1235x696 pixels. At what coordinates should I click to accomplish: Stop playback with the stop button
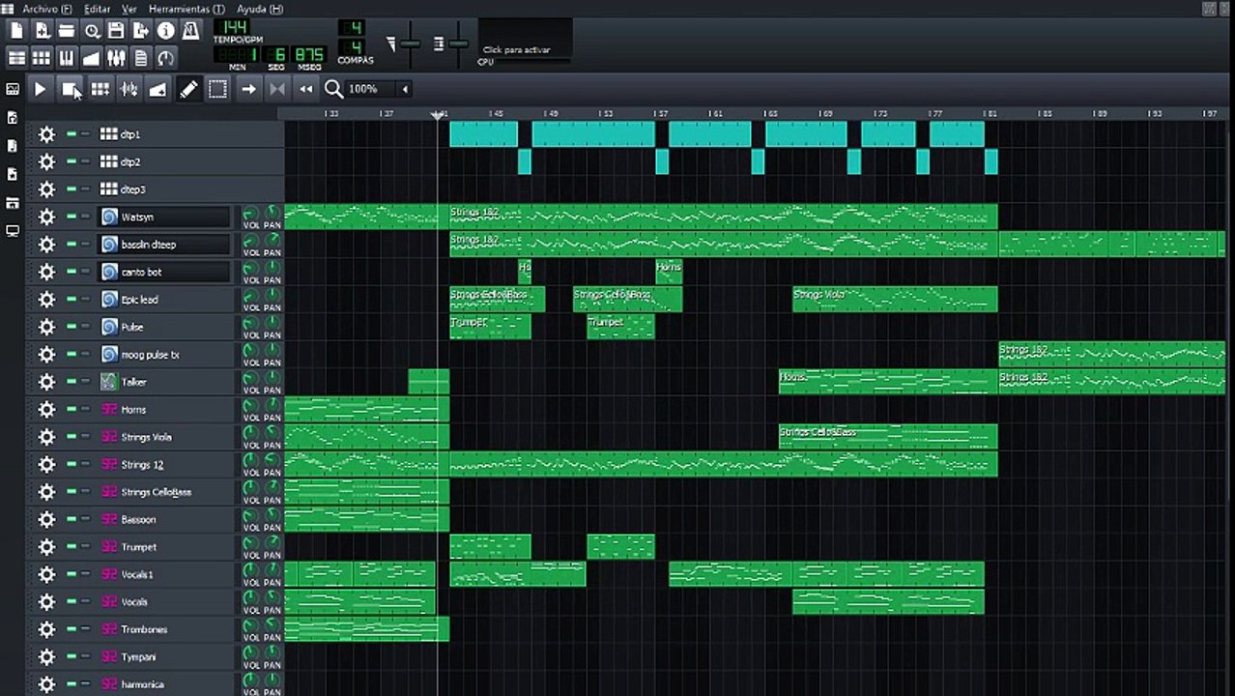pos(70,89)
